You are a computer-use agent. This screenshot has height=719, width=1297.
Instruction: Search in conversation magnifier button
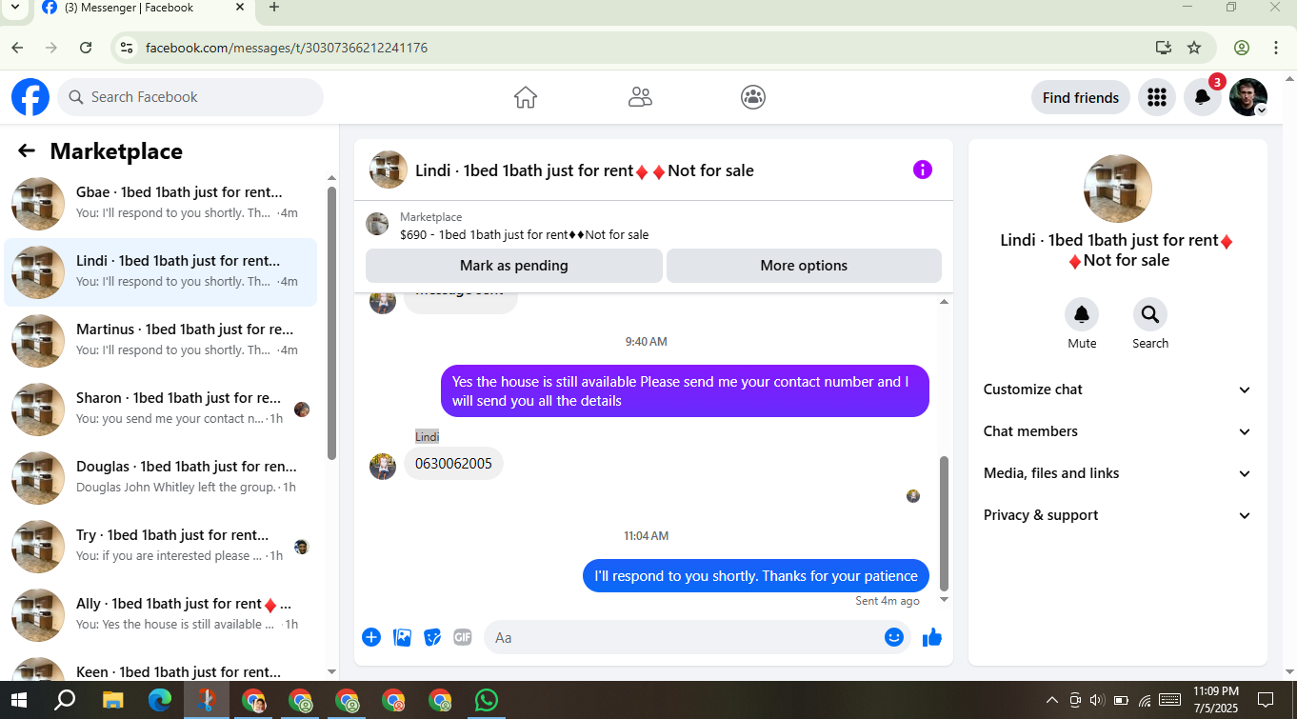(1150, 314)
